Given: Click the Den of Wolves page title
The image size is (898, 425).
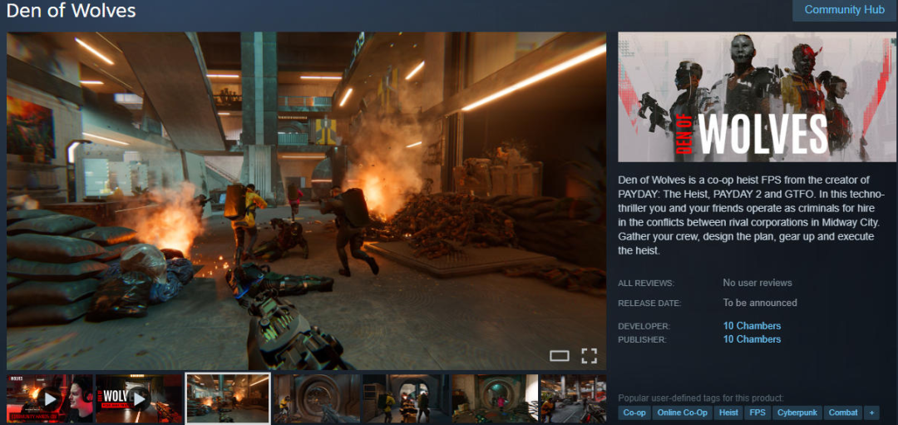Looking at the screenshot, I should click(71, 10).
